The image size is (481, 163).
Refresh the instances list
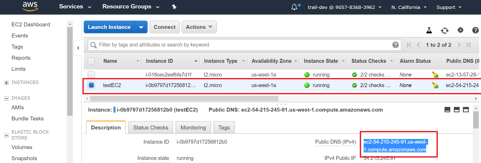(x=445, y=30)
